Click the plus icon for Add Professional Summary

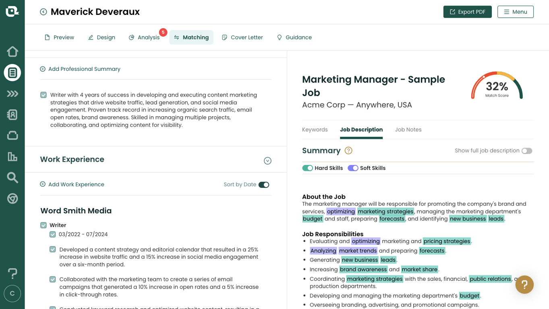click(43, 69)
